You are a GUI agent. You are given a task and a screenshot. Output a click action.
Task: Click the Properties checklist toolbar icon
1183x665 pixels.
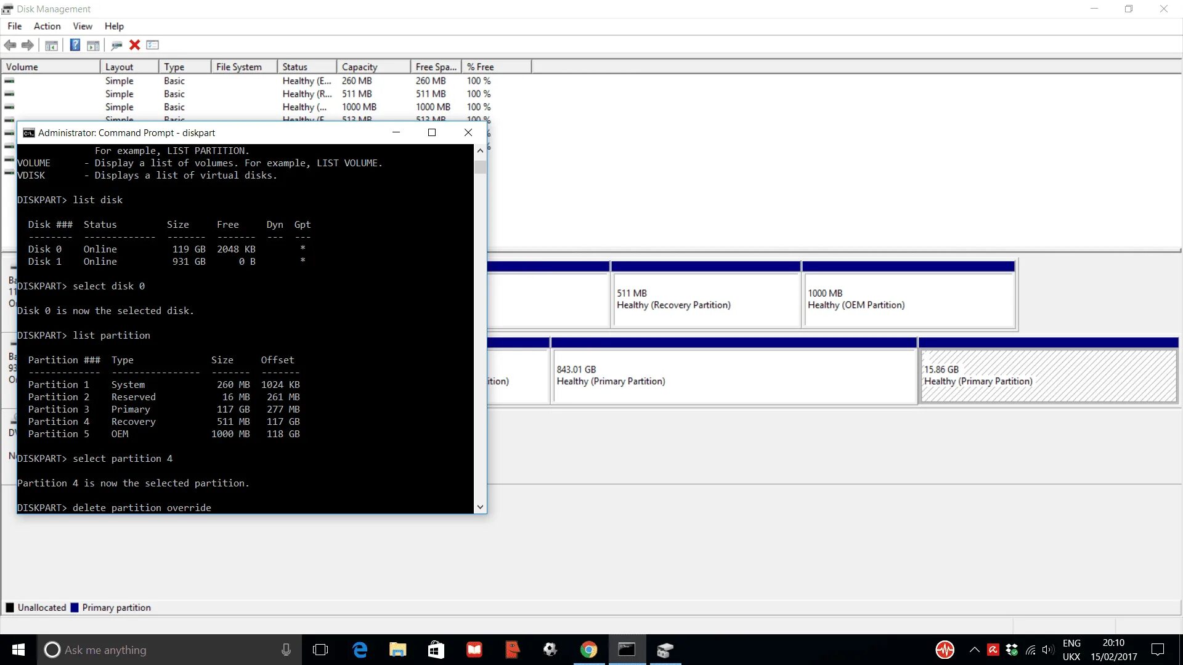[x=153, y=45]
